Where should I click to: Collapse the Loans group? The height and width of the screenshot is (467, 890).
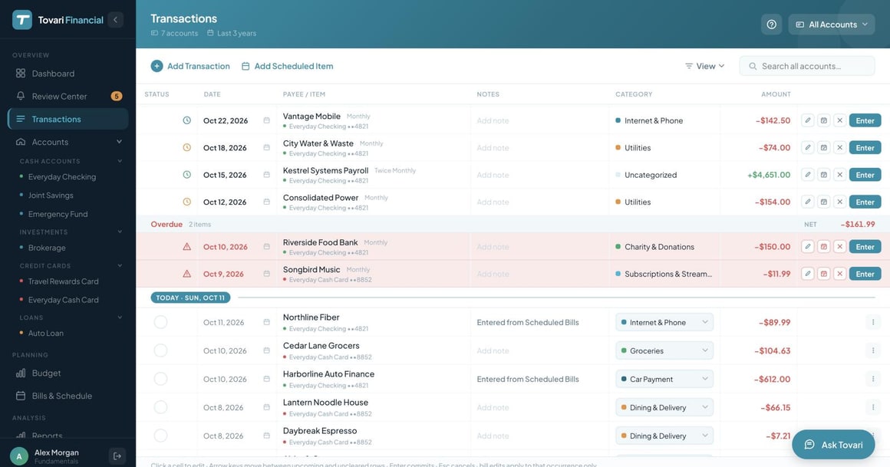coord(120,317)
